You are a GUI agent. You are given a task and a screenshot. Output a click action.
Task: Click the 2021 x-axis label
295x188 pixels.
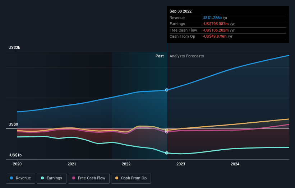72,164
